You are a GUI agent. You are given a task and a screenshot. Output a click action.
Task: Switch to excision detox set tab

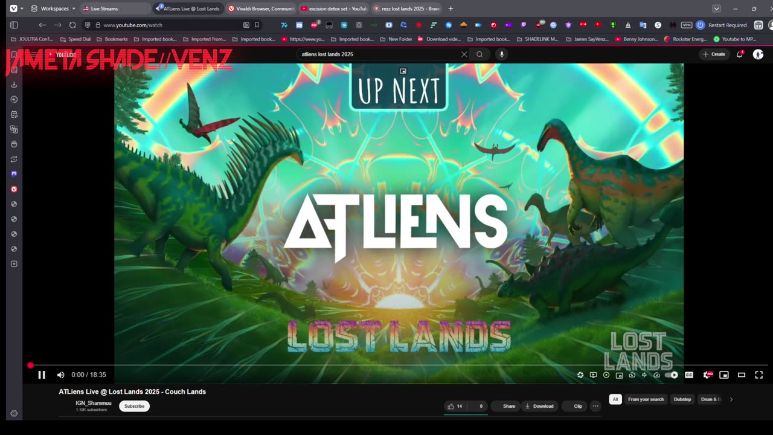[x=333, y=8]
